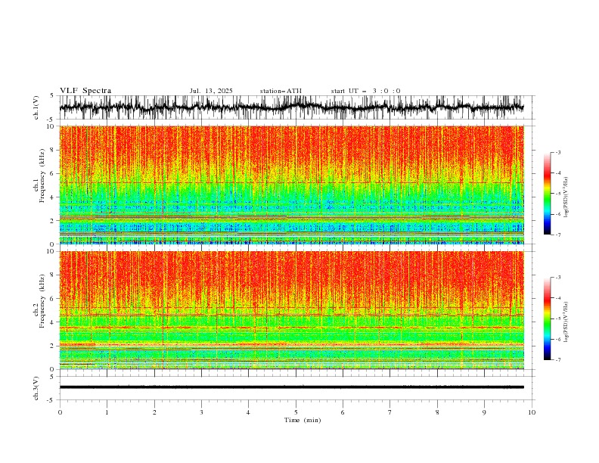Image resolution: width=599 pixels, height=463 pixels.
Task: Click time axis tick label "6"
Action: pos(343,412)
